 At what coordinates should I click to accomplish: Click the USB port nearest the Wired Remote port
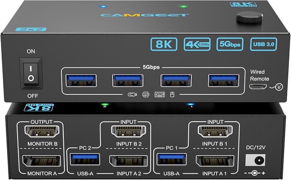[223, 80]
